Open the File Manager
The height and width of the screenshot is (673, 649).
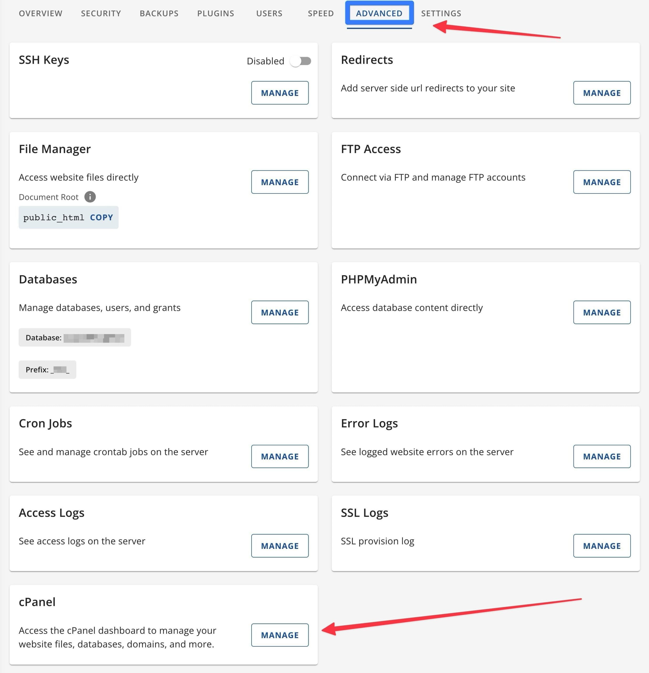point(280,182)
